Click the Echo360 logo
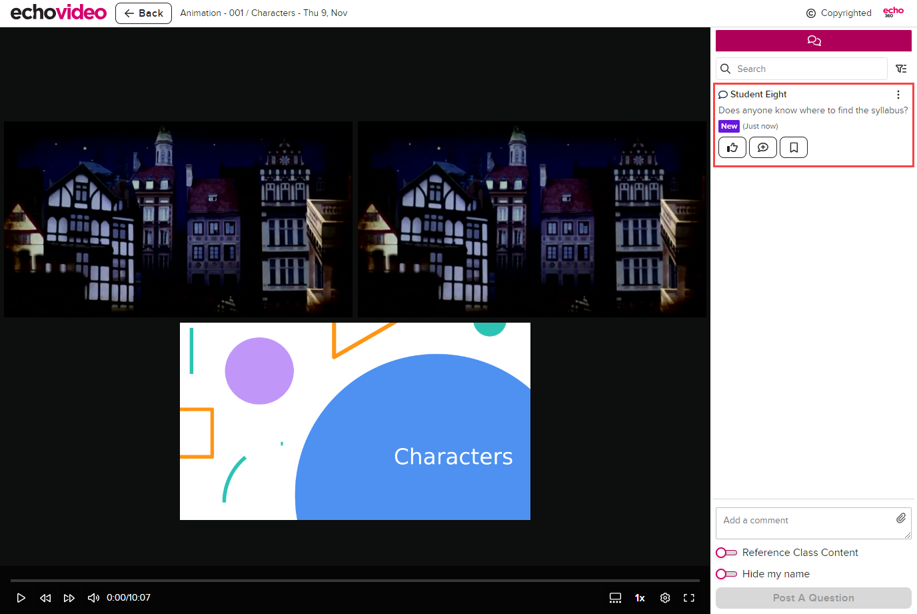 coord(894,12)
